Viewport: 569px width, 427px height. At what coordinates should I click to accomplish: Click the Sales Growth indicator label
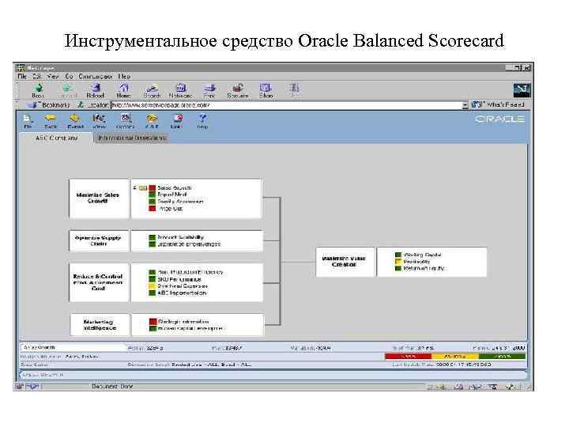(x=174, y=188)
